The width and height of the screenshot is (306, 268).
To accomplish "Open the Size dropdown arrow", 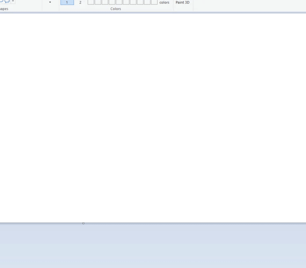I will (x=50, y=2).
